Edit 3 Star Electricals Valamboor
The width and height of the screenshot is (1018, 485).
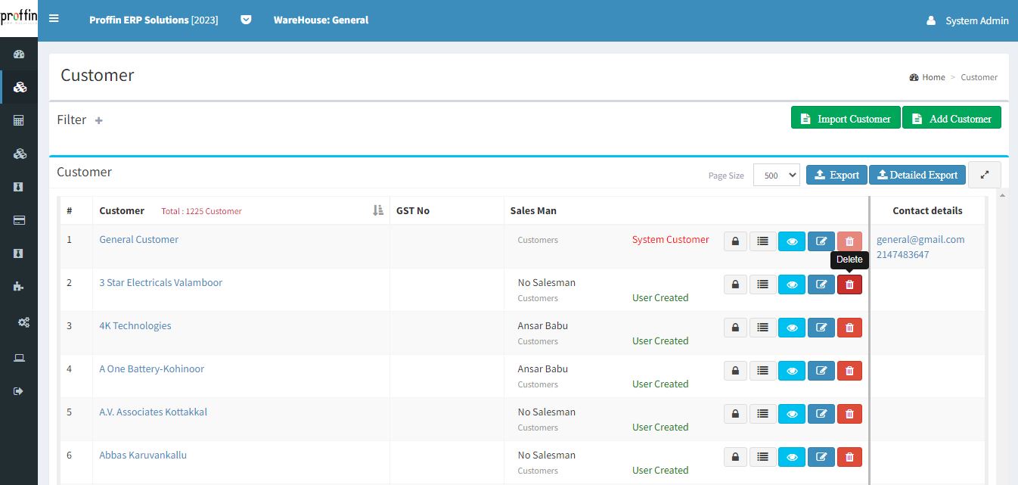coord(821,284)
